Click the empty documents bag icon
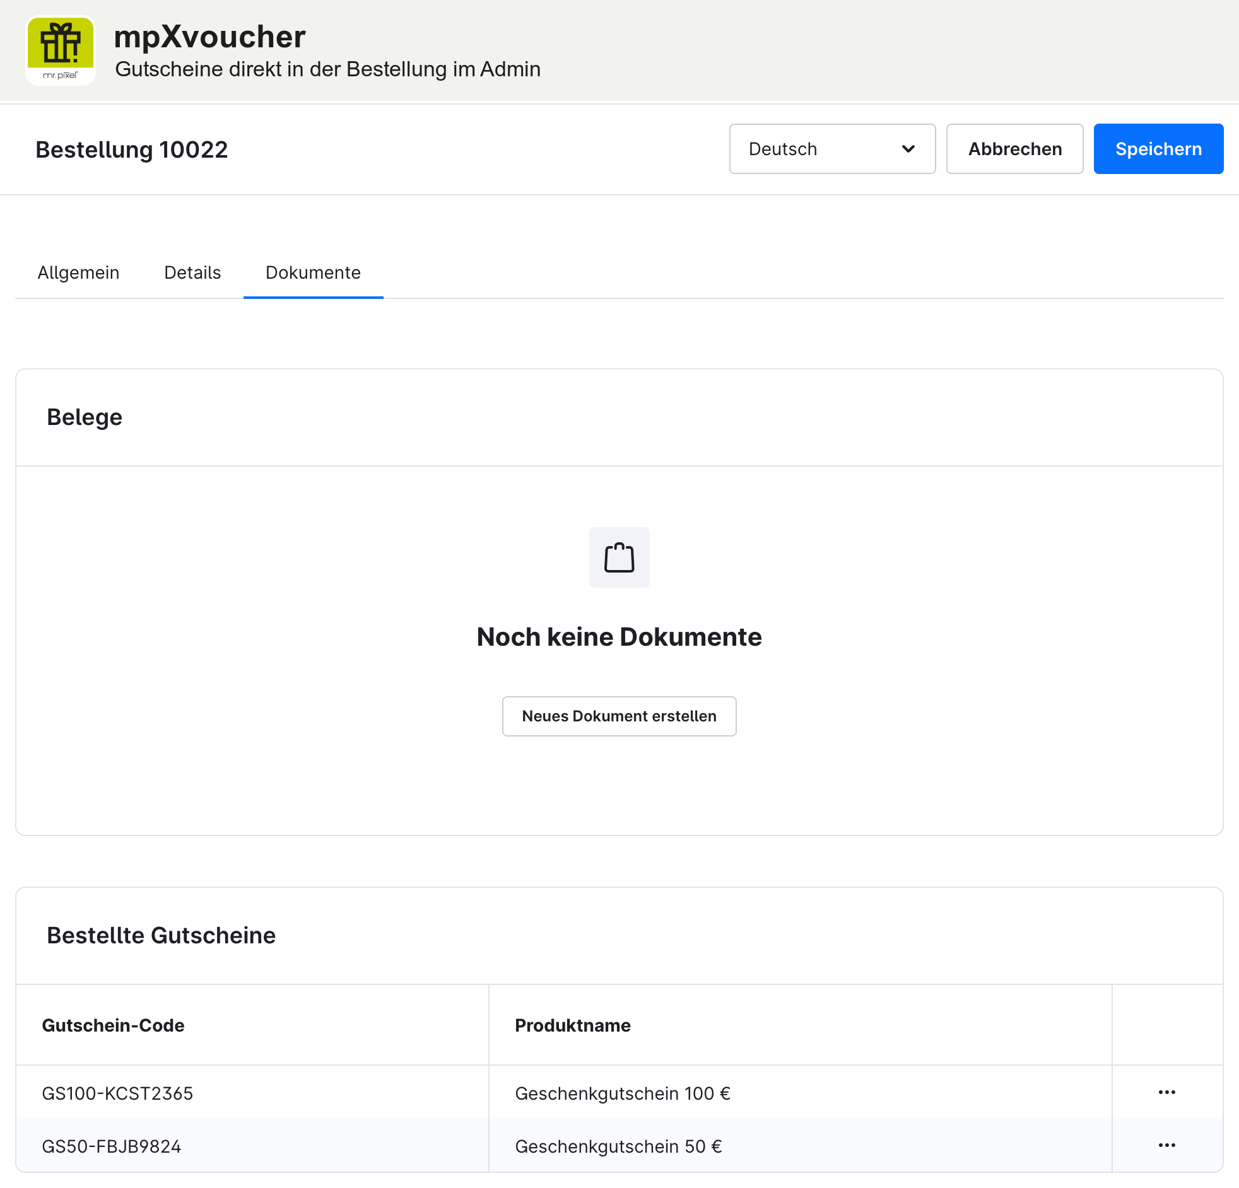The height and width of the screenshot is (1188, 1239). 619,557
